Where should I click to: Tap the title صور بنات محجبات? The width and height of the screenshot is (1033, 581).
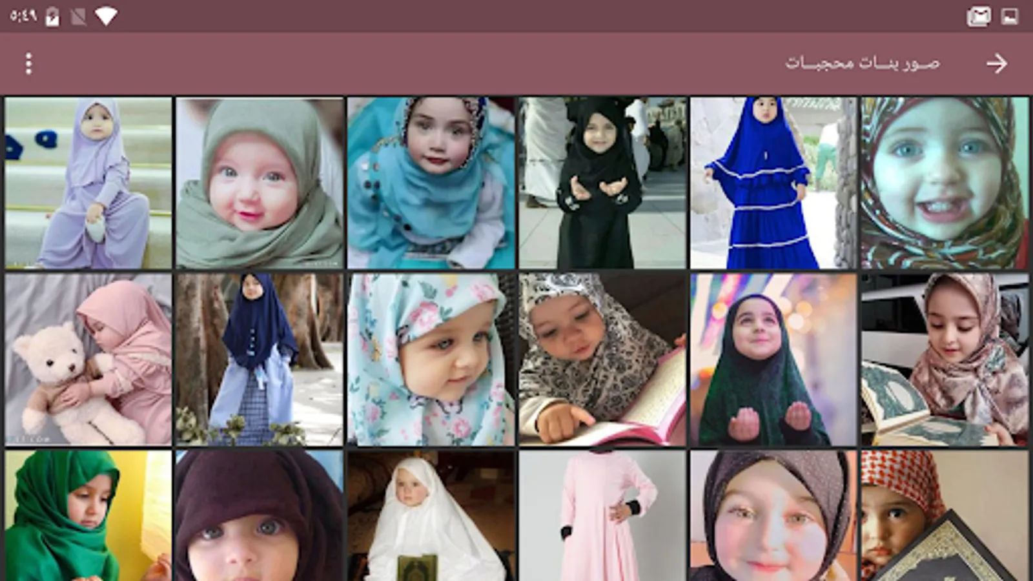click(862, 63)
